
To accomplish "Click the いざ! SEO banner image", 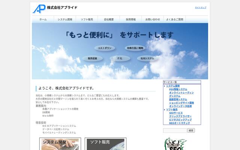I will 175,144.
